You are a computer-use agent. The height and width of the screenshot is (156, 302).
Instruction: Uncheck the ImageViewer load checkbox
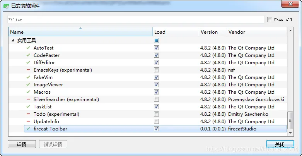point(156,85)
